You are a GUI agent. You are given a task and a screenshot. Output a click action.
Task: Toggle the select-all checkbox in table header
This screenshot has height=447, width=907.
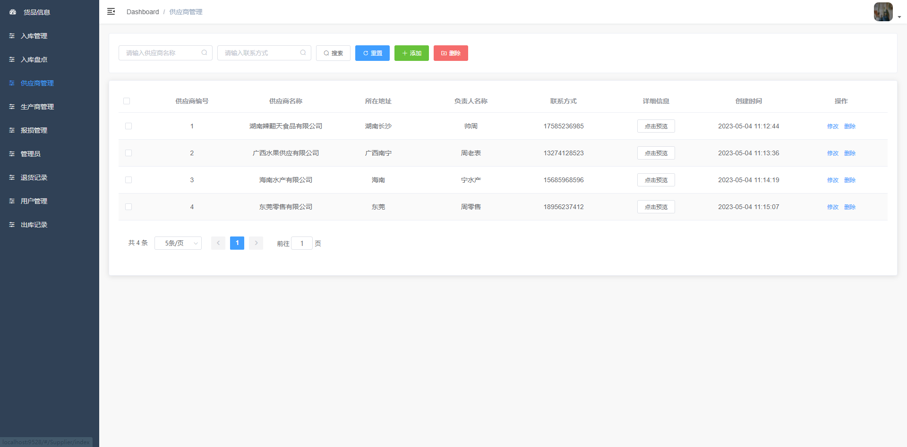pyautogui.click(x=127, y=101)
